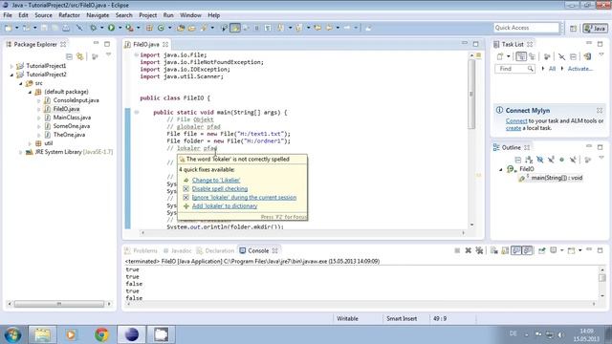Open the Navigate menu

coord(98,15)
